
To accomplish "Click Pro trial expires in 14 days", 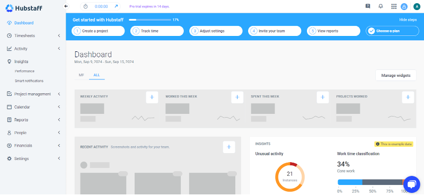I will 149,6.
